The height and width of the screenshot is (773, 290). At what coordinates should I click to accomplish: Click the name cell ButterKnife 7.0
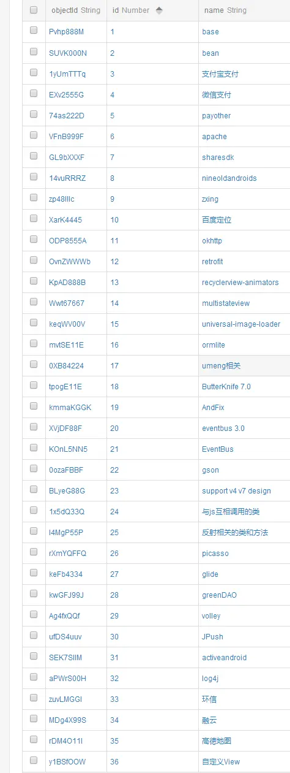226,387
